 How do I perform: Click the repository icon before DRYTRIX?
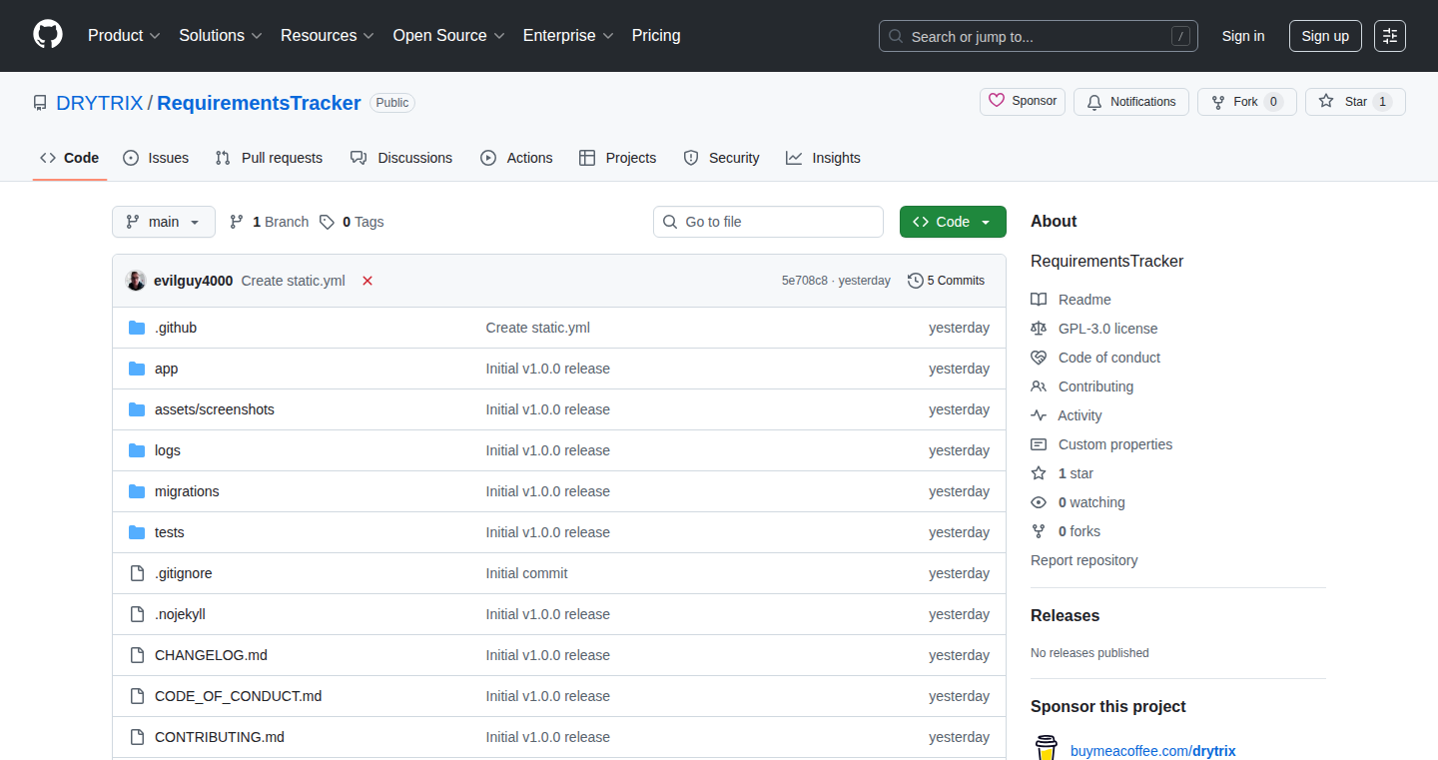pyautogui.click(x=40, y=103)
